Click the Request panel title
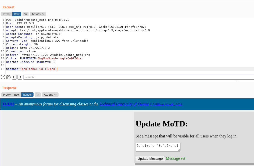 [9, 7]
